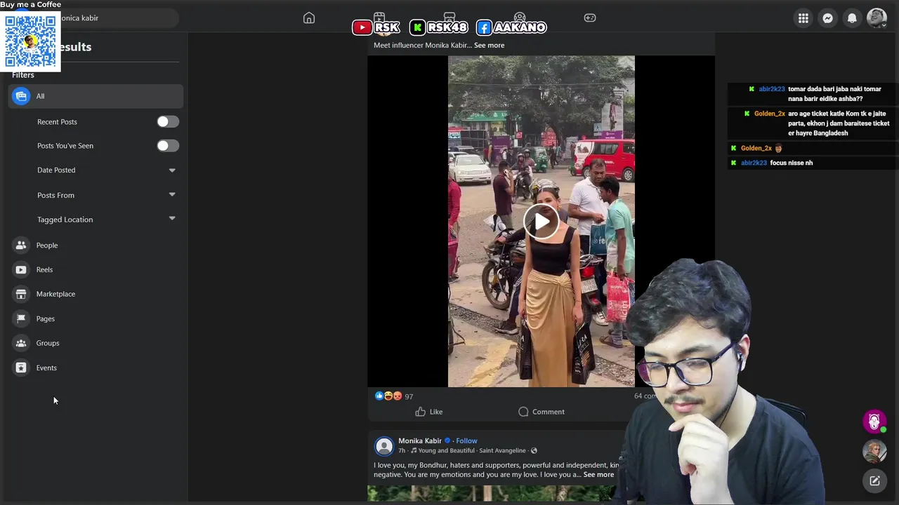Image resolution: width=899 pixels, height=505 pixels.
Task: Click the thumbs-up Like icon
Action: (420, 412)
